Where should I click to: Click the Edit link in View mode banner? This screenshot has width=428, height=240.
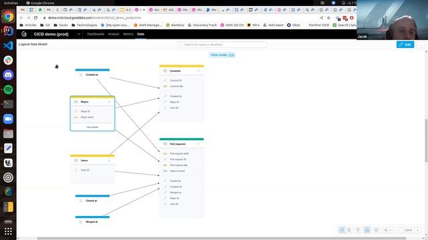tap(231, 55)
